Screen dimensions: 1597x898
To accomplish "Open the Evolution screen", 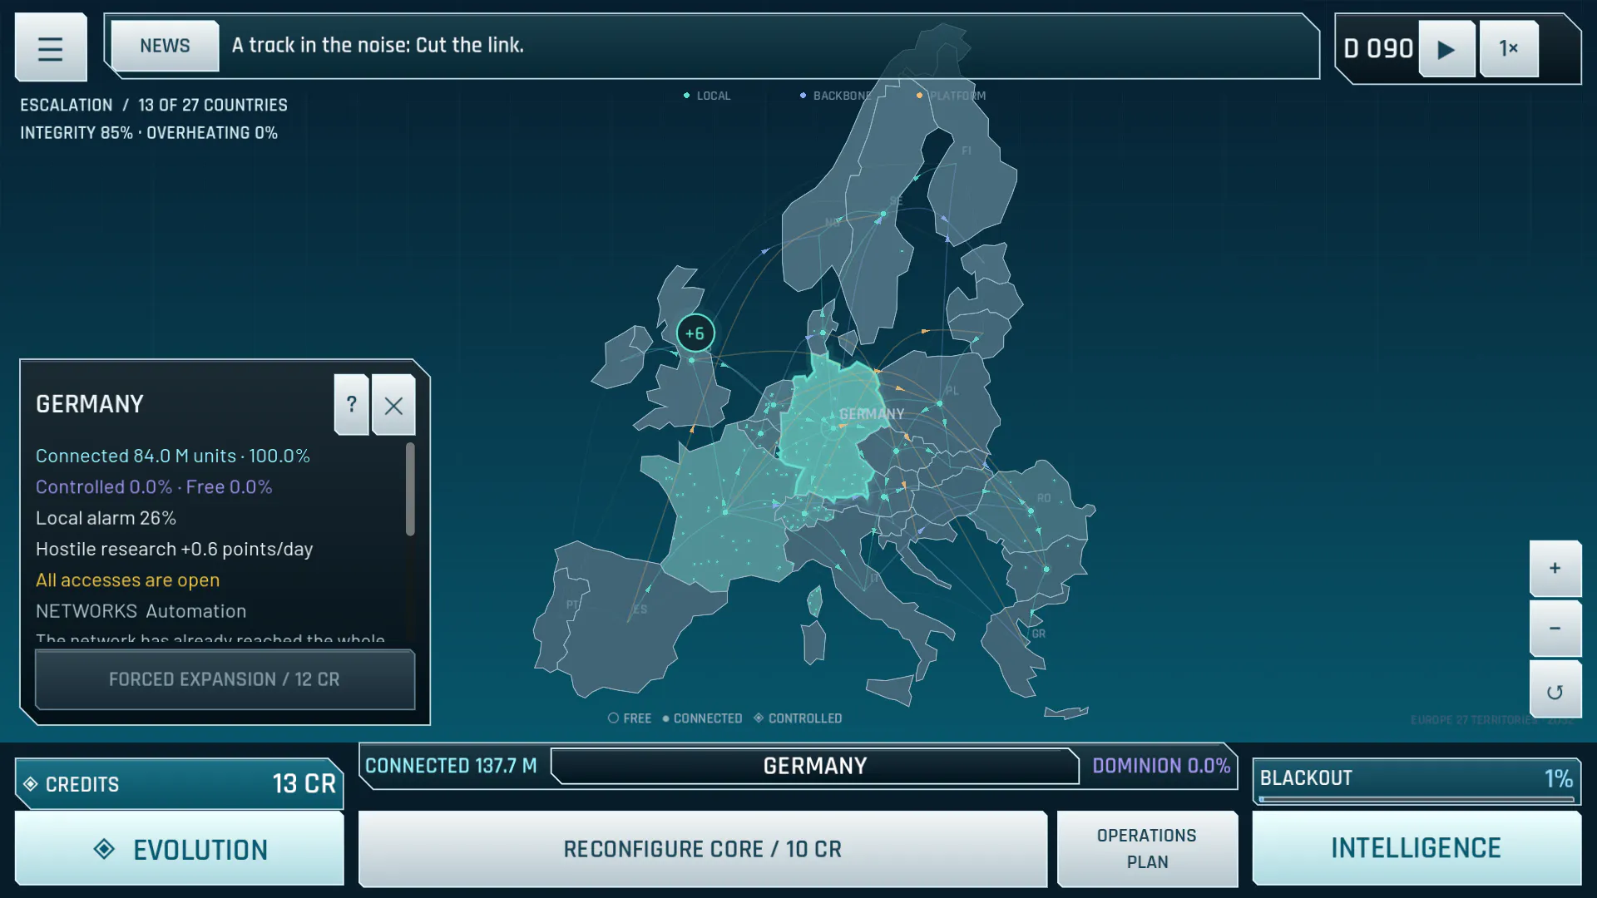I will point(180,849).
